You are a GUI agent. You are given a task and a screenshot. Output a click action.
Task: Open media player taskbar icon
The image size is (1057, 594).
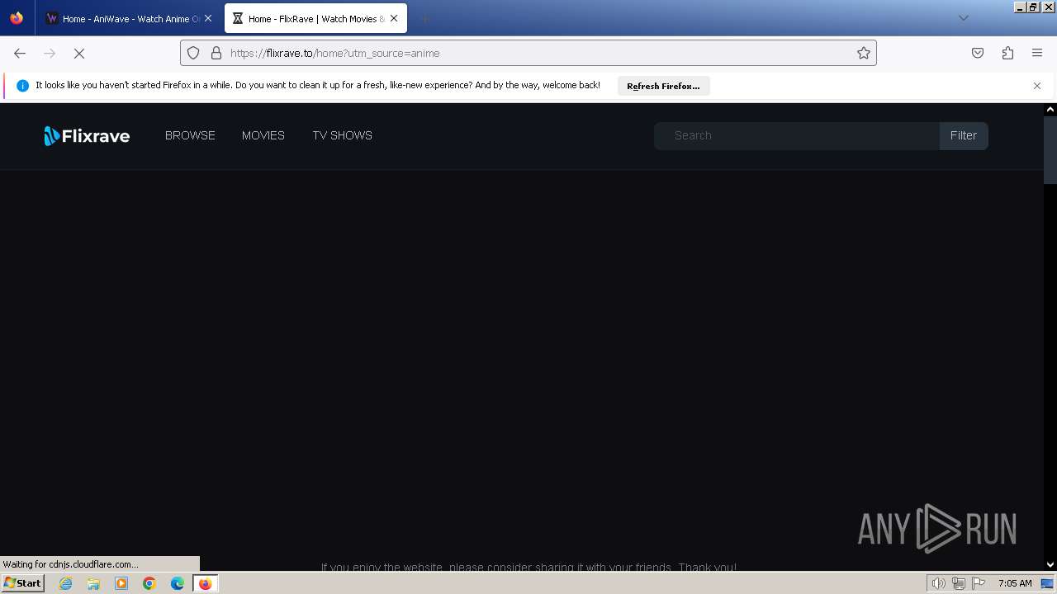tap(121, 583)
